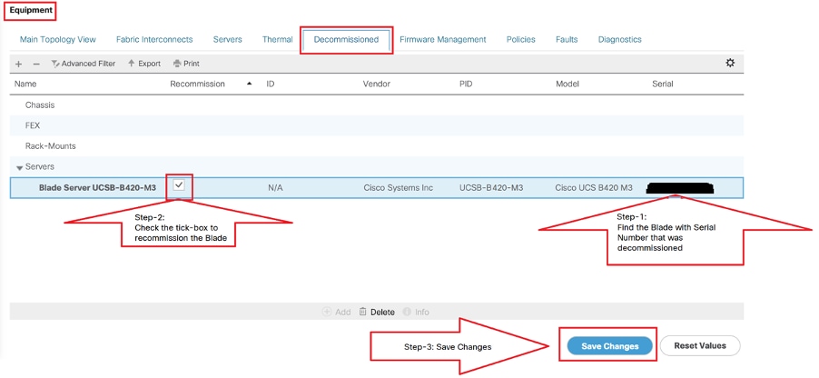The width and height of the screenshot is (819, 378).
Task: Click the Reset Values button
Action: coord(700,345)
